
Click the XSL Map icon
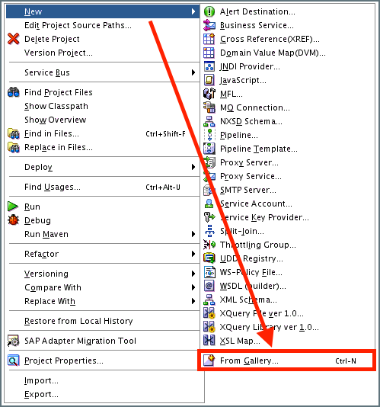[x=209, y=341]
